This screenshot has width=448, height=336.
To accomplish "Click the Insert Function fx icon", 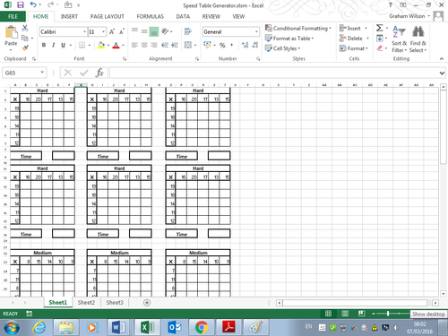I will 99,73.
